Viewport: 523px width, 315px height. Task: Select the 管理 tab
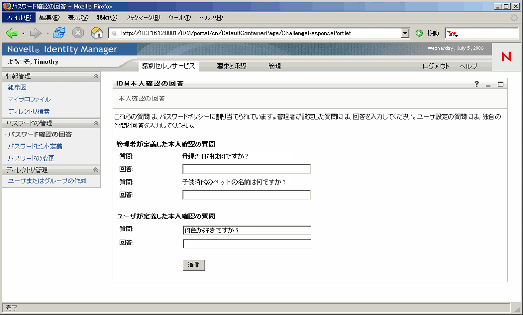(274, 67)
